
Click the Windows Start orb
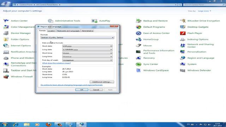point(5,125)
